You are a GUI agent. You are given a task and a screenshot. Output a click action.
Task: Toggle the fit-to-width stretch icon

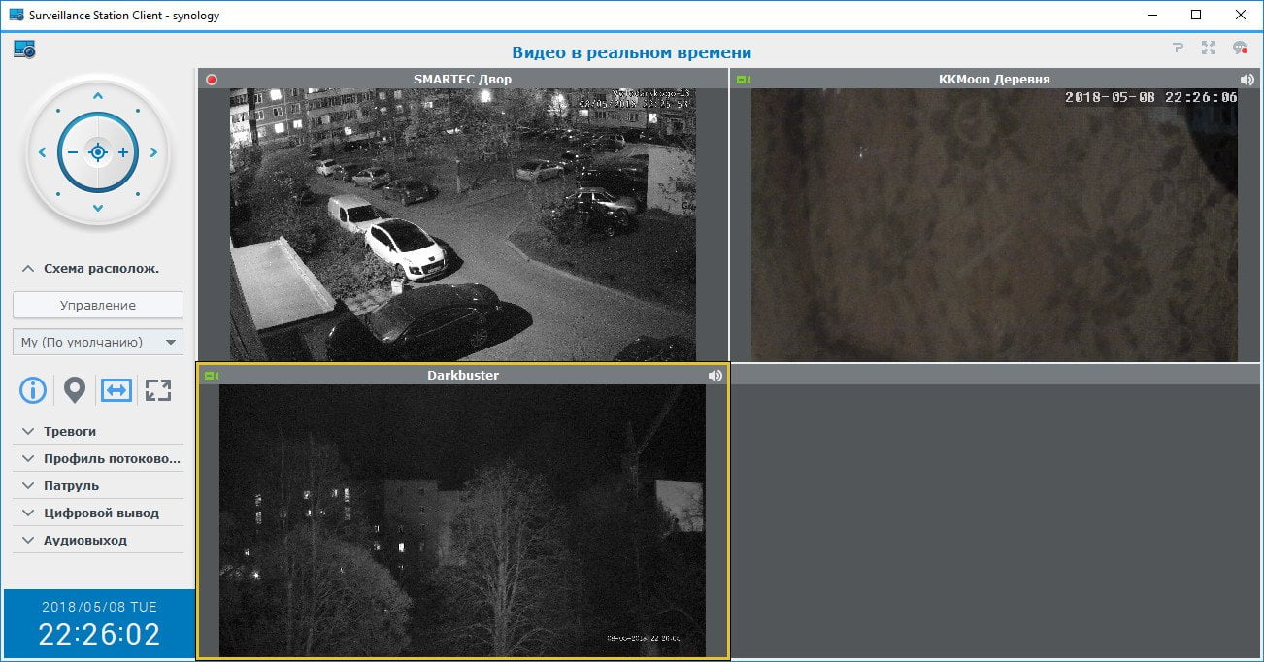point(116,390)
